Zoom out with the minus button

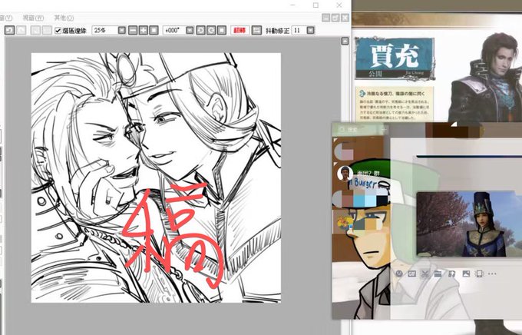133,30
